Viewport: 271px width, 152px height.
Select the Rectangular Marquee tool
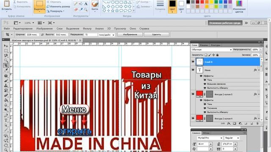6,51
